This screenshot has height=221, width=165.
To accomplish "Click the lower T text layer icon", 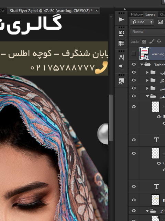I will tap(156, 186).
